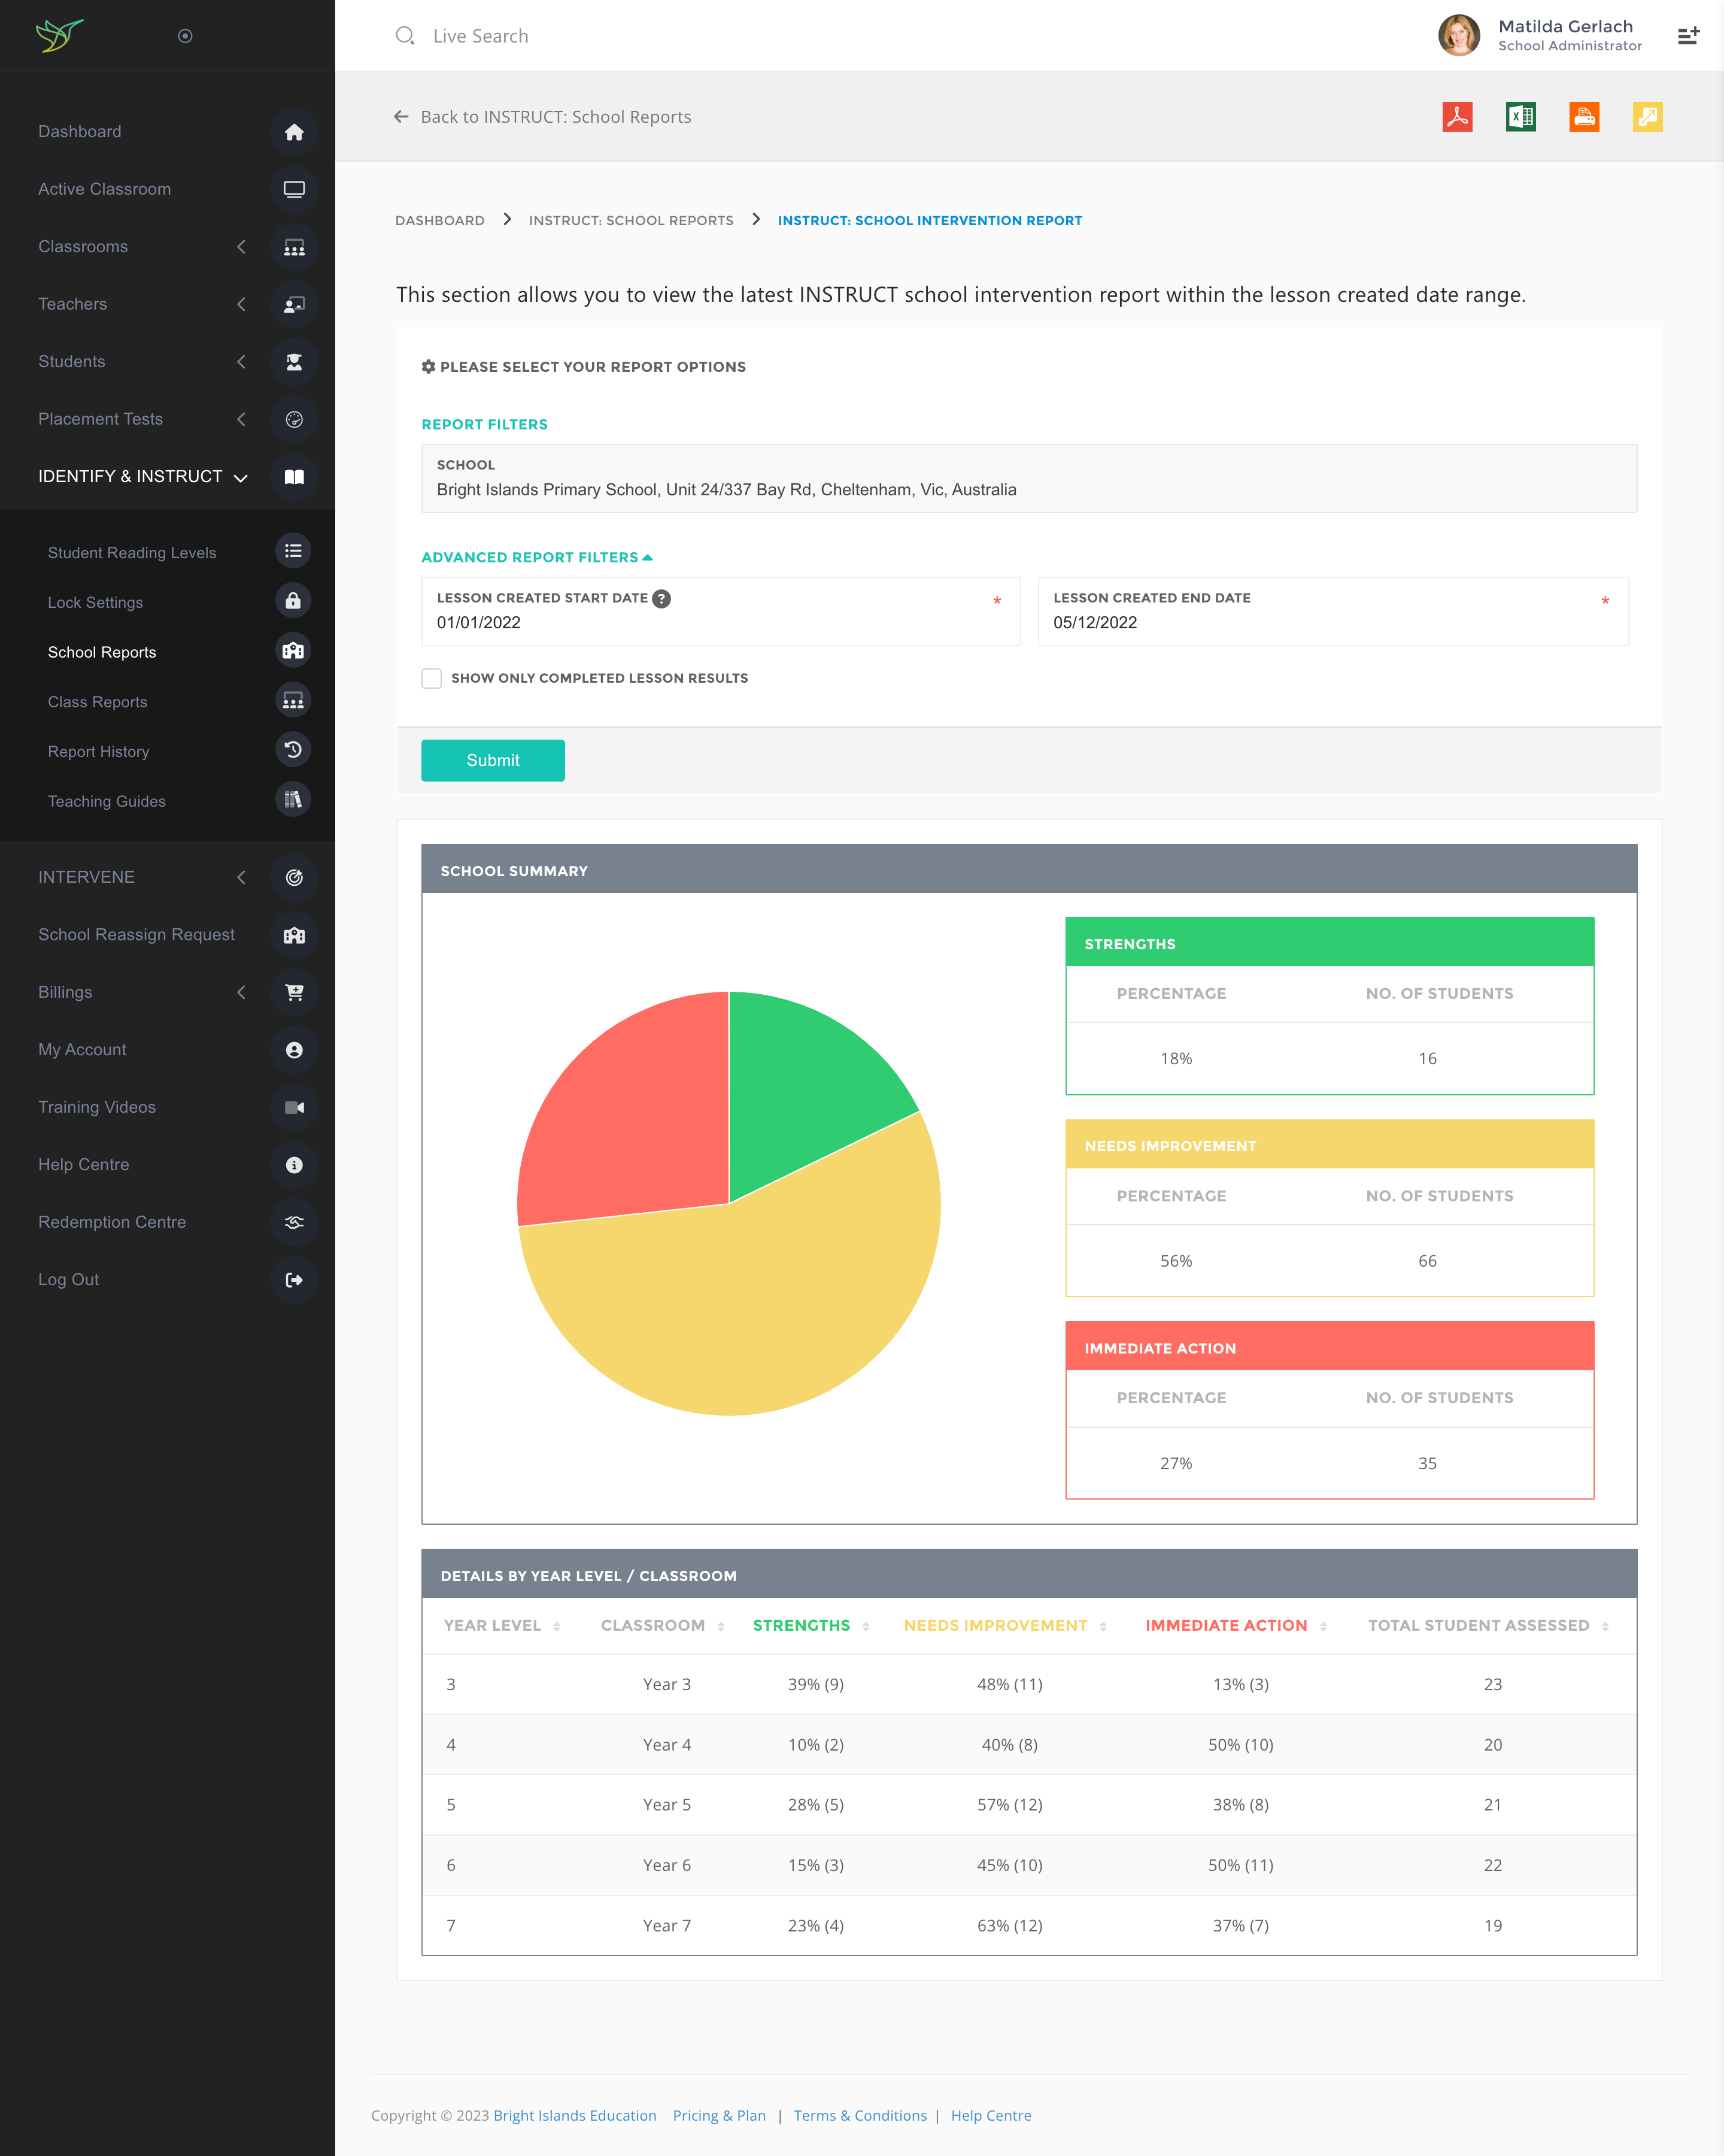Screen dimensions: 1724x2156
Task: Toggle Show Only Completed Lesson Results checkbox
Action: (432, 678)
